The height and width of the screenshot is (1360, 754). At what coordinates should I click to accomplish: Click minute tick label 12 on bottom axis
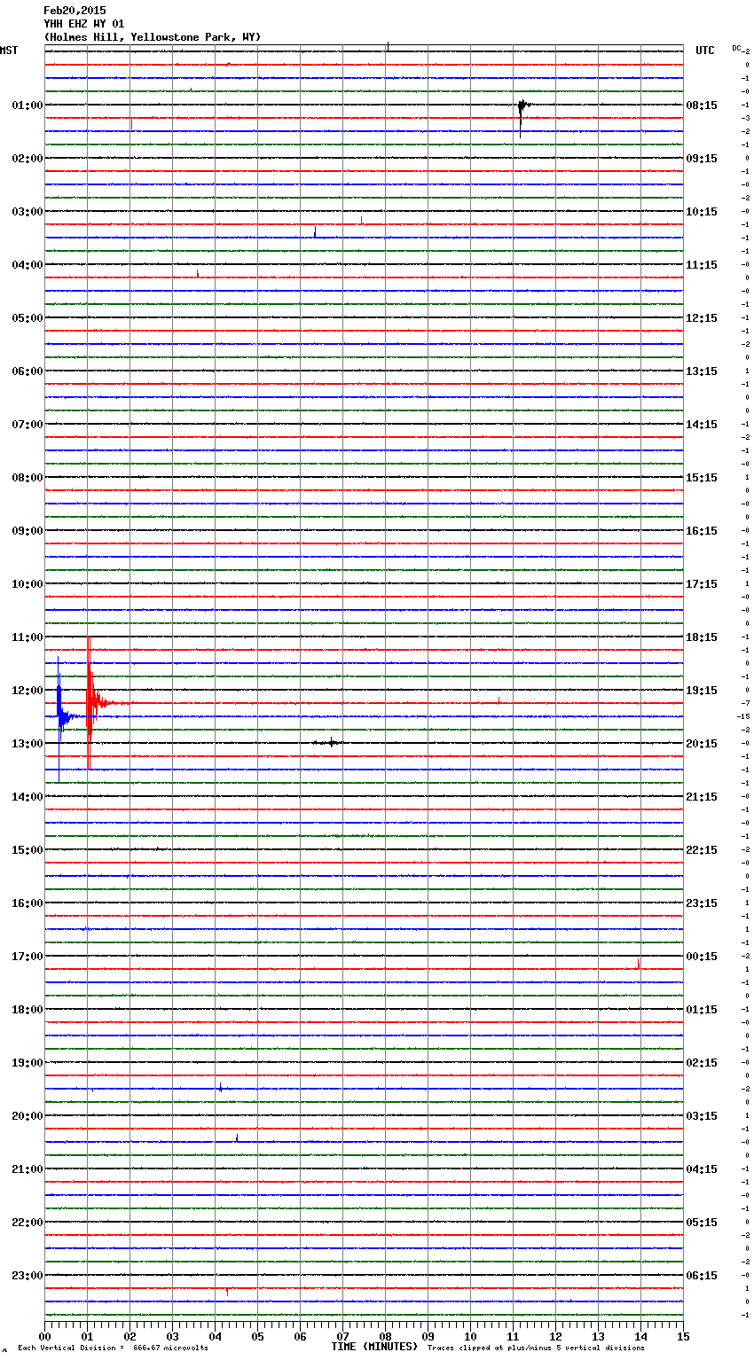(555, 1336)
